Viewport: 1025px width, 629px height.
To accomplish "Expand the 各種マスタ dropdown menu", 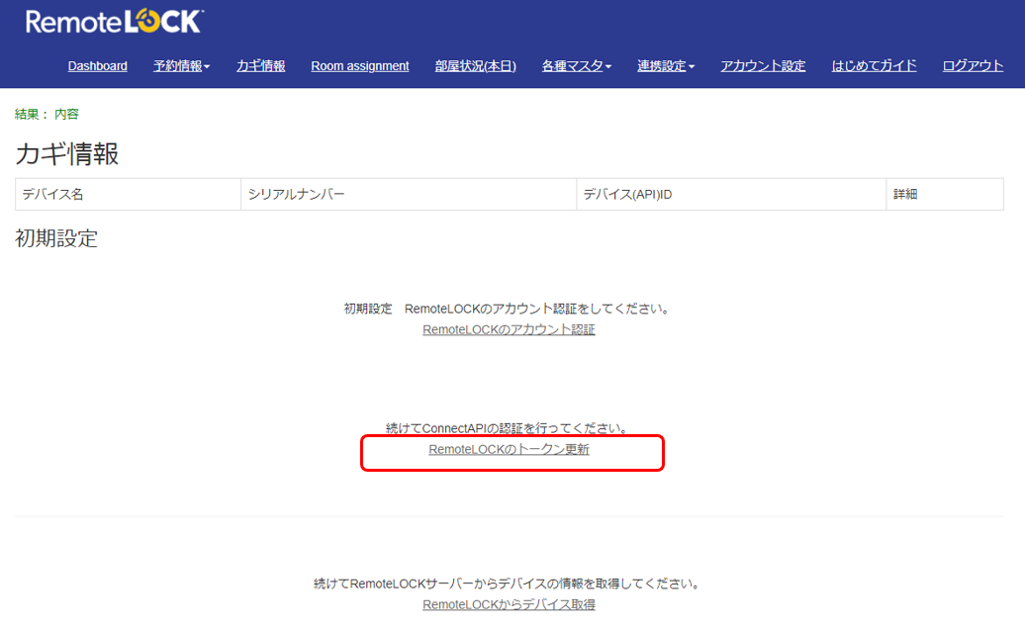I will (x=577, y=66).
